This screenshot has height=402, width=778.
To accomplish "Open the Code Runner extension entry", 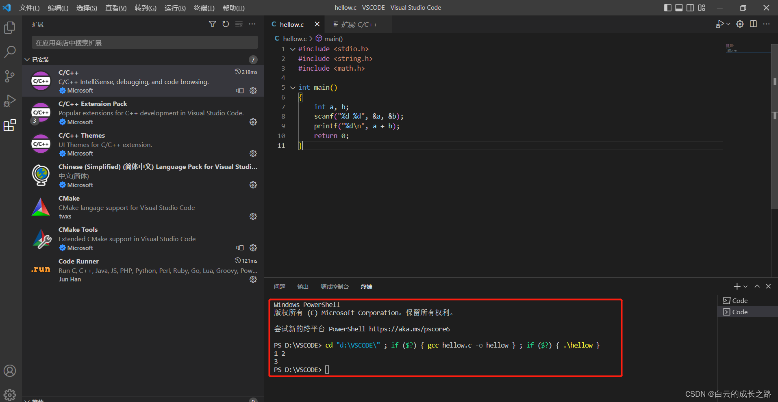I will pos(143,270).
